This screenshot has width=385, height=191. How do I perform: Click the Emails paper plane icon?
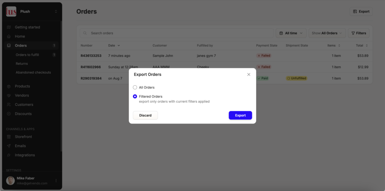pyautogui.click(x=9, y=146)
